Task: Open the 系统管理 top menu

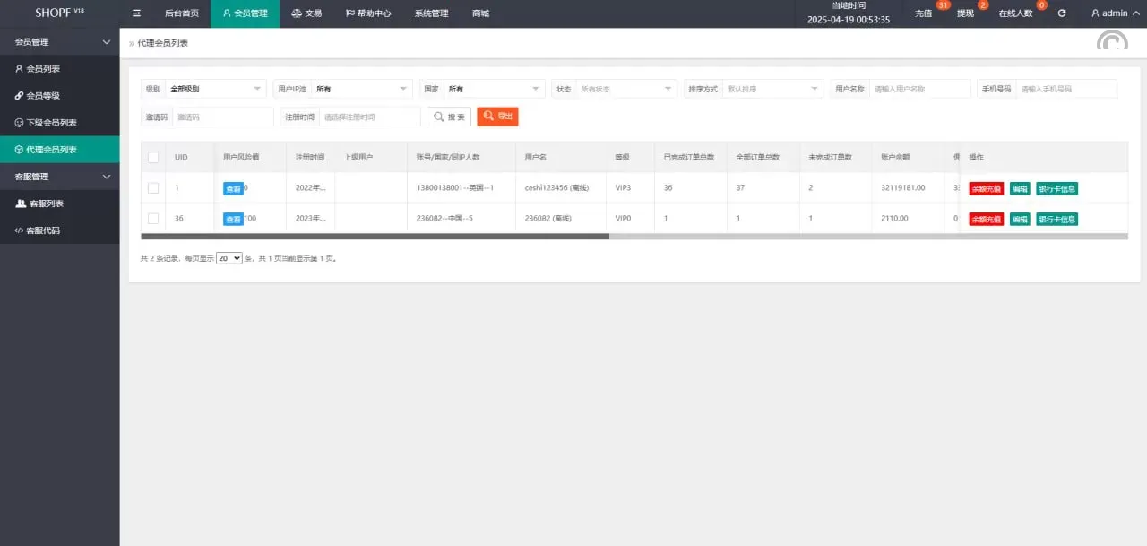Action: [x=431, y=13]
